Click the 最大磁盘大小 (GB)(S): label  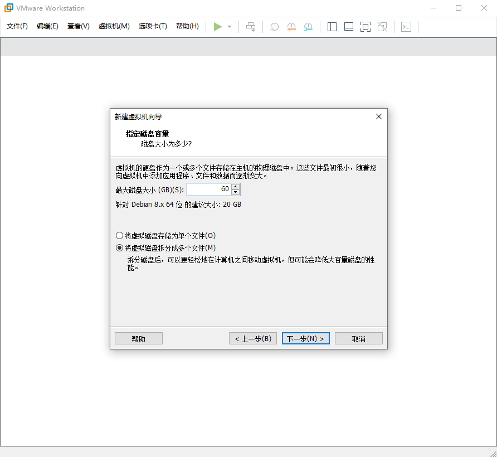[150, 190]
